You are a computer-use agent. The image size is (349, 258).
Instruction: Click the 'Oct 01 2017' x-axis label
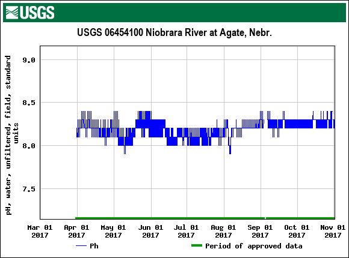(x=297, y=231)
